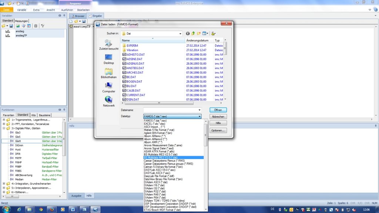Click the file type list's vertical scrollbar
Viewport: 379px width, 213px height.
[206, 165]
